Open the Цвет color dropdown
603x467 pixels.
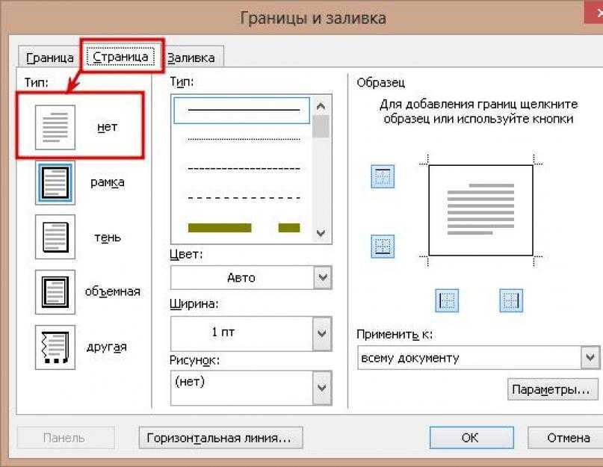tap(323, 277)
